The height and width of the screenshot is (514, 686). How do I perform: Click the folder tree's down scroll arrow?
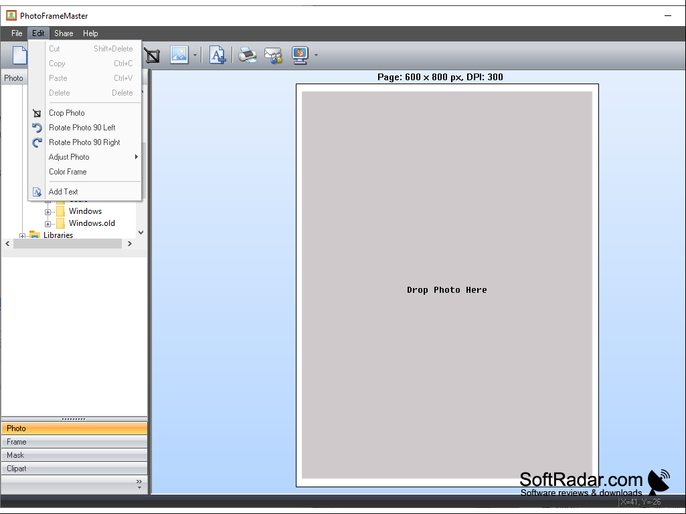tap(141, 233)
